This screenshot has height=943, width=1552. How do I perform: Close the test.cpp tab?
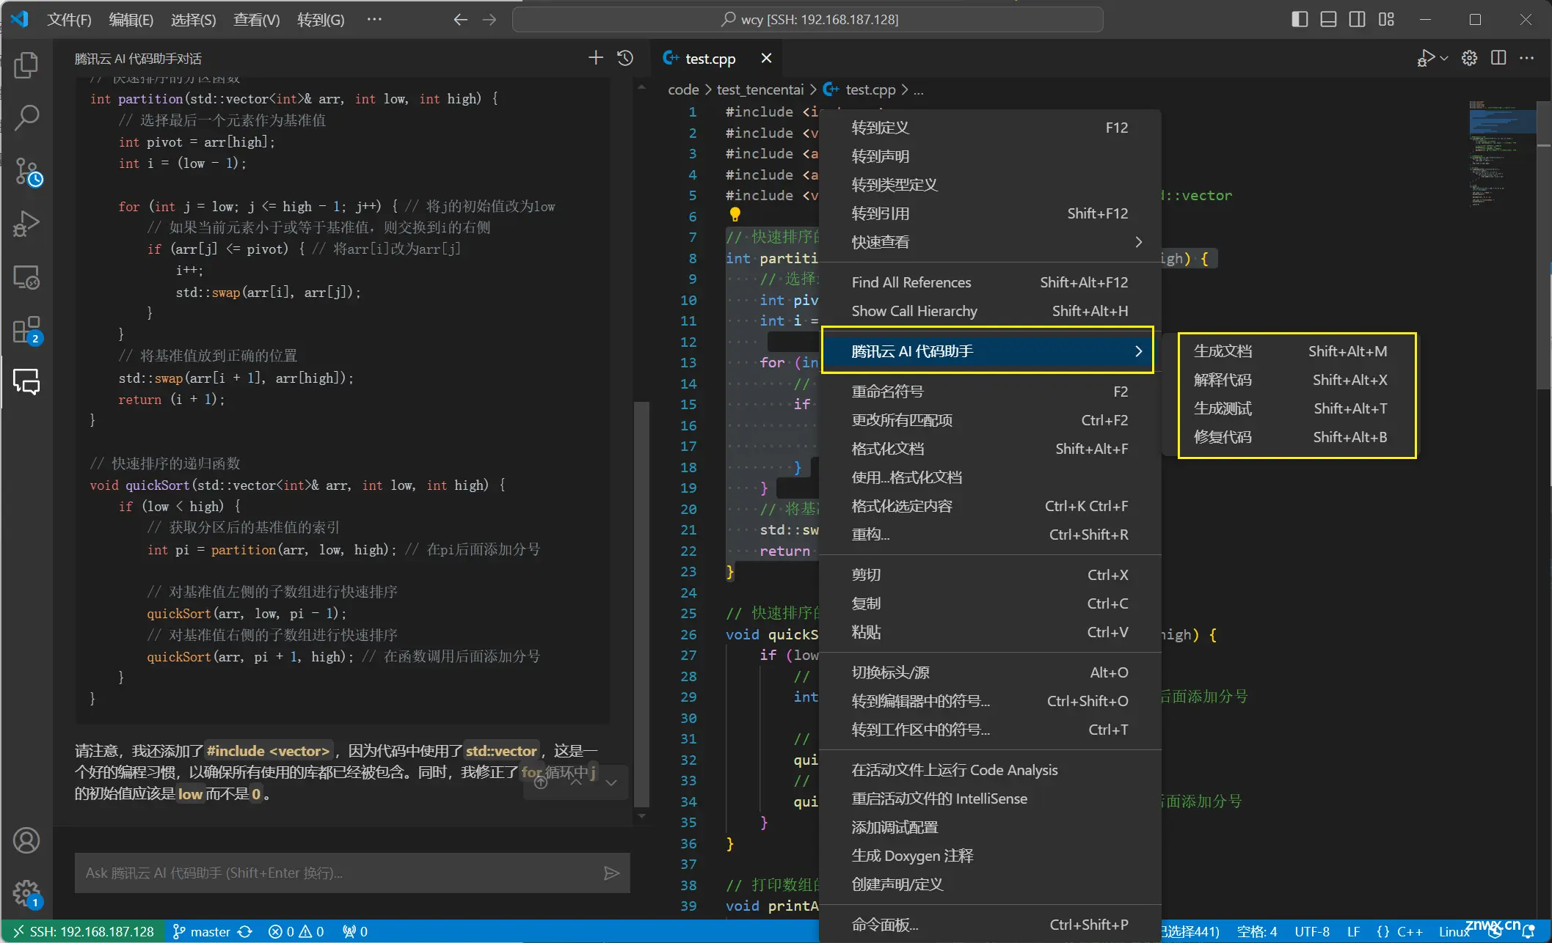tap(766, 58)
